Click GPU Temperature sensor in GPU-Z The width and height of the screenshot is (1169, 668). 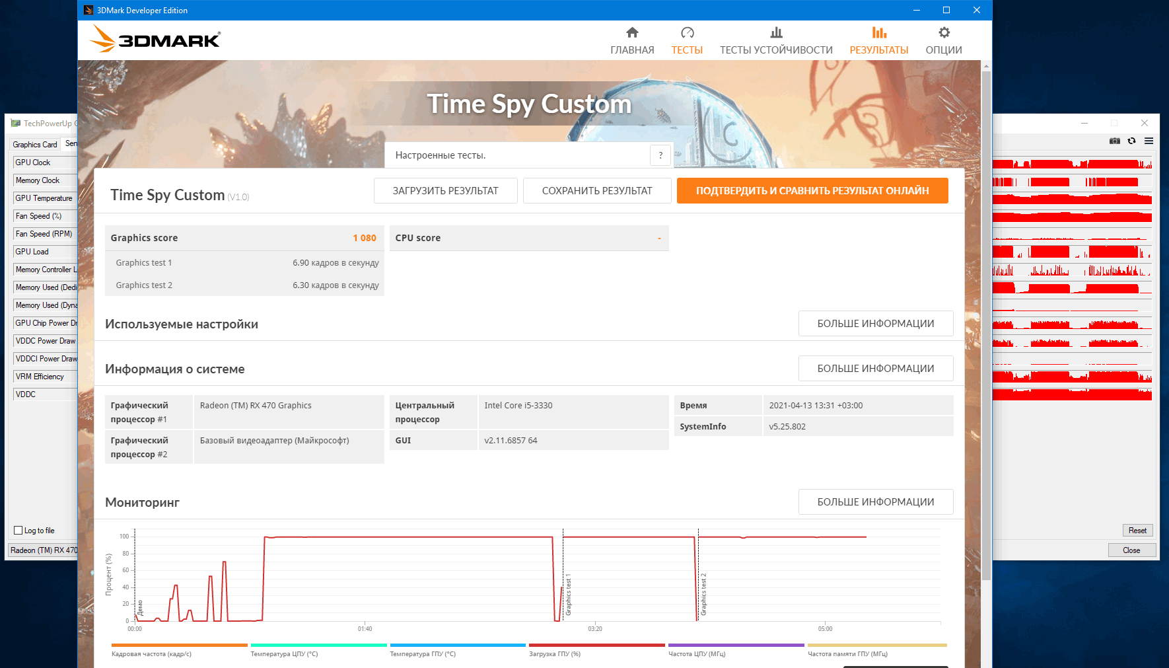point(45,198)
